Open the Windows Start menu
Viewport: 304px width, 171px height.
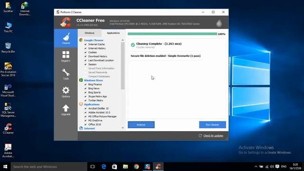(5, 167)
